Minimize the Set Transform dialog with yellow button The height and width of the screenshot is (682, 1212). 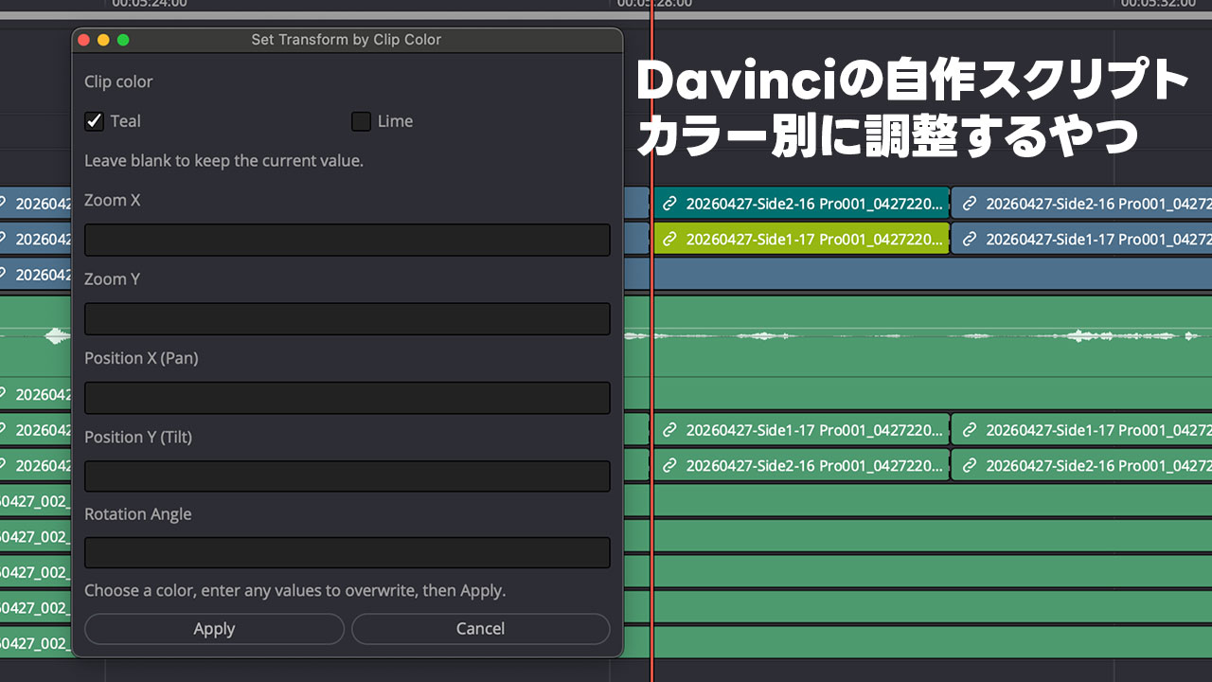(103, 40)
